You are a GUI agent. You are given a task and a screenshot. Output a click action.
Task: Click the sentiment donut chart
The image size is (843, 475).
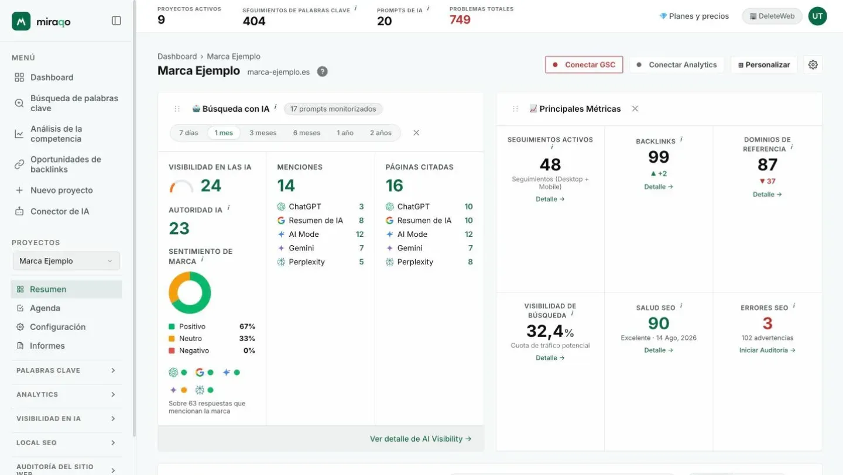tap(190, 292)
